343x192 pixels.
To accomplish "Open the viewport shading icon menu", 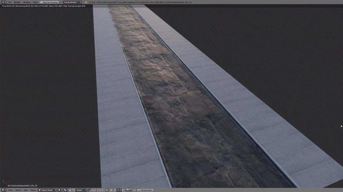I will (x=59, y=190).
